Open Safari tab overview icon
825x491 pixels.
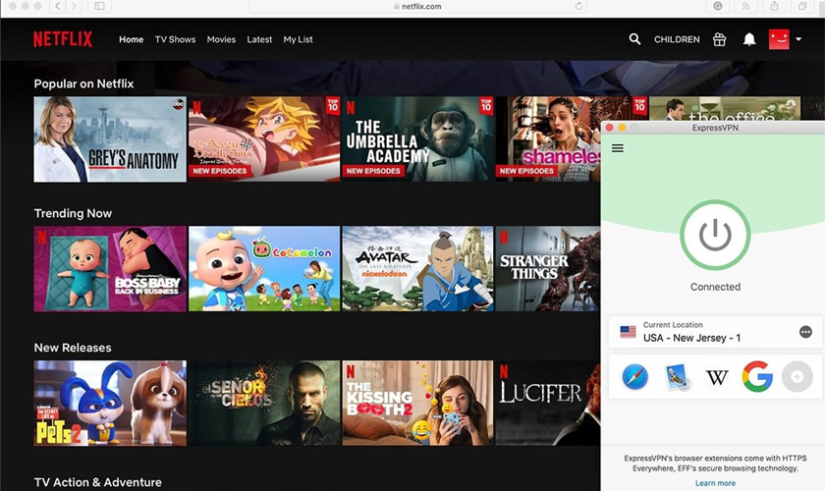pos(802,6)
